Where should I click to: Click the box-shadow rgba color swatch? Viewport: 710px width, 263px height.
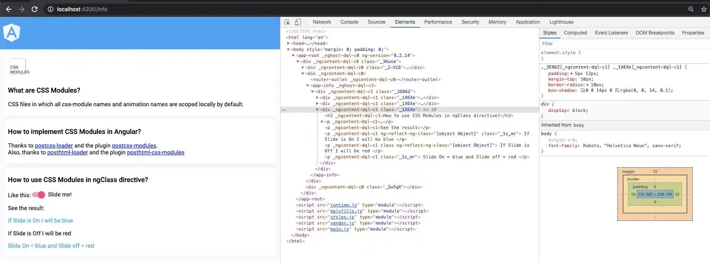tap(617, 91)
